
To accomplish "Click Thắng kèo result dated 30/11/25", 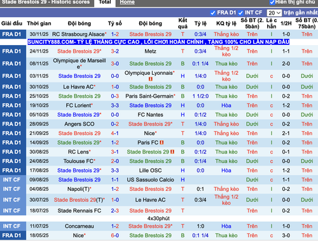I will point(226,34).
